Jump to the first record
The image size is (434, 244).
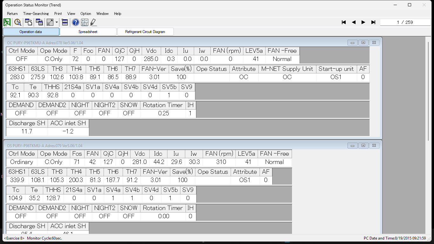(344, 22)
